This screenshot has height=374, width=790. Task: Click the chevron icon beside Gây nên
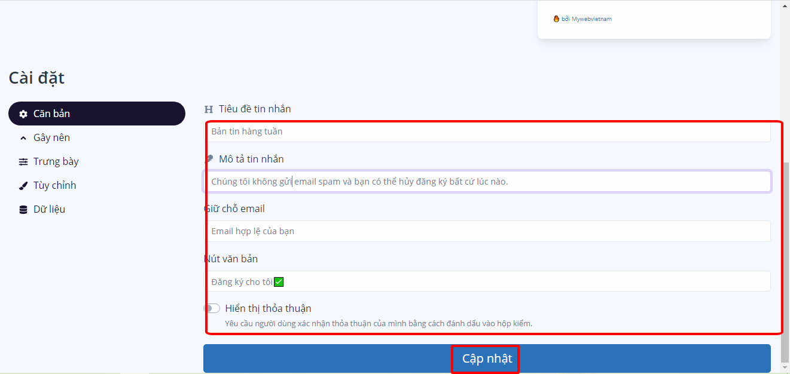coord(23,138)
